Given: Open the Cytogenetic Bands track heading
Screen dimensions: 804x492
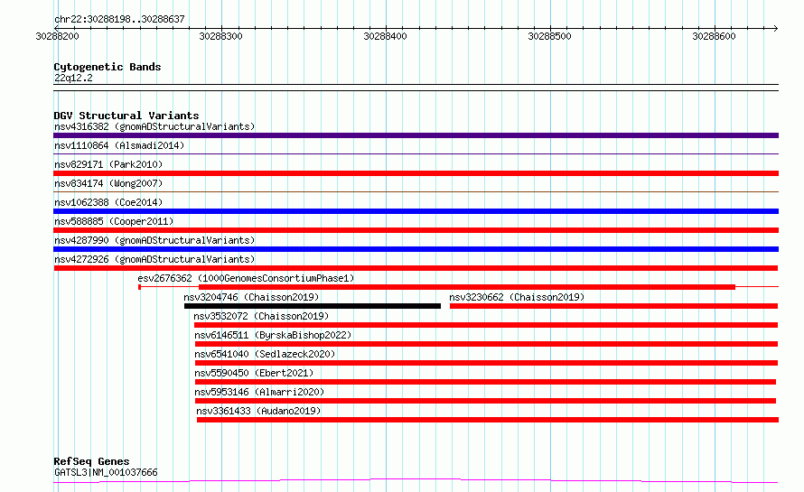Looking at the screenshot, I should [108, 67].
